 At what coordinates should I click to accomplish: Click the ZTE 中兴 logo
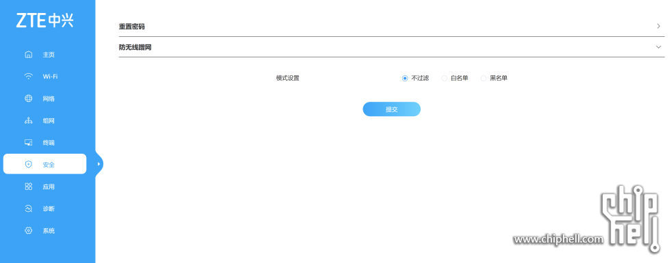click(44, 20)
